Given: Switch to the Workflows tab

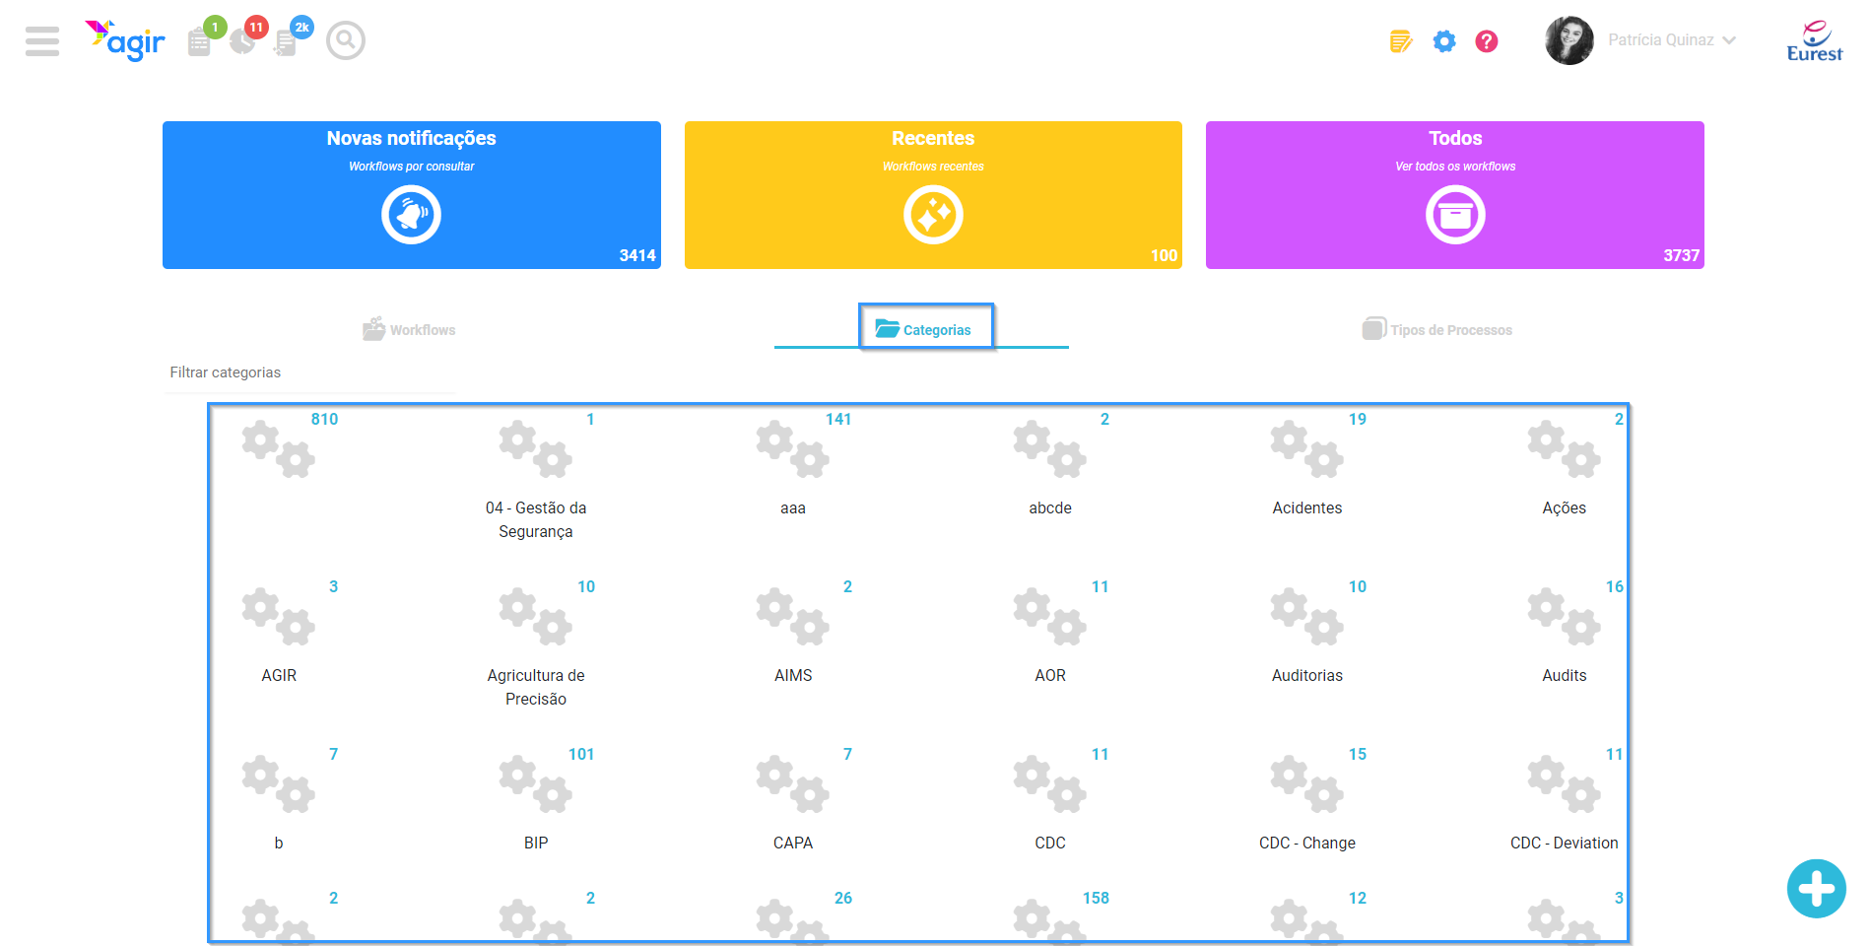Looking at the screenshot, I should click(409, 329).
